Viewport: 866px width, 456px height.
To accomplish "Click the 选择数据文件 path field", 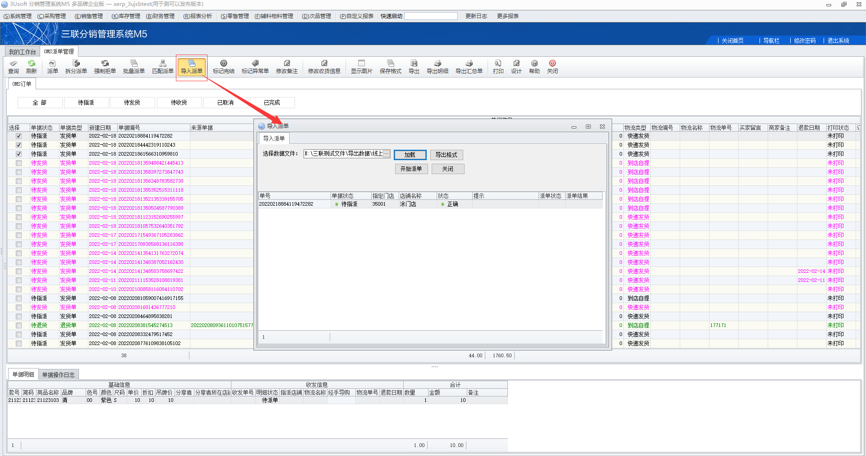I will click(343, 153).
